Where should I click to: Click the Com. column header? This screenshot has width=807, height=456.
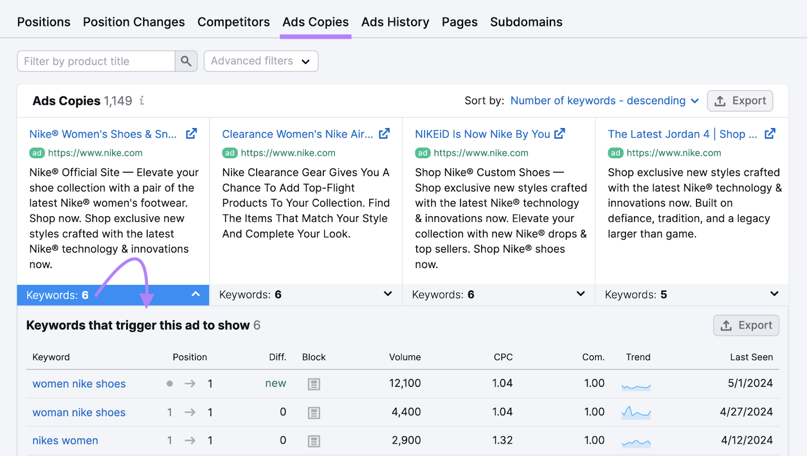click(593, 357)
